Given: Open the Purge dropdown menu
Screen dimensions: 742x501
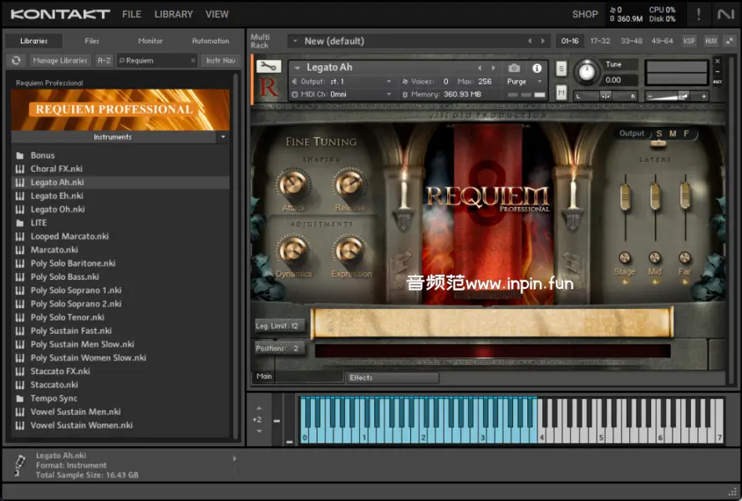Looking at the screenshot, I should click(x=523, y=82).
